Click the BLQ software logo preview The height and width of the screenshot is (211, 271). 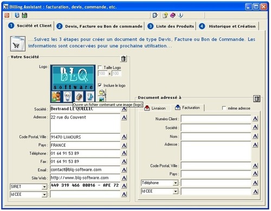click(x=73, y=84)
